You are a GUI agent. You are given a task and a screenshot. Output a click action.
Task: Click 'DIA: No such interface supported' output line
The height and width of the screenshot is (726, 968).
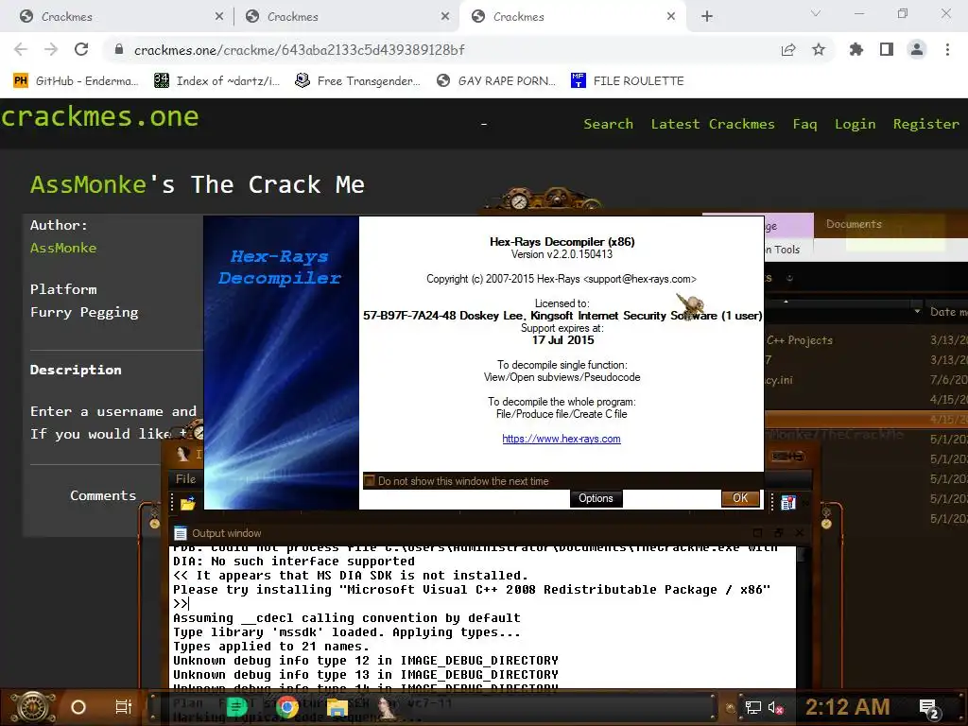tap(294, 562)
